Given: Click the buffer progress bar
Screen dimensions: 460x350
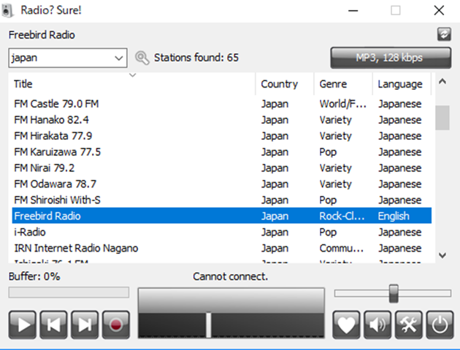Looking at the screenshot, I should click(69, 292).
